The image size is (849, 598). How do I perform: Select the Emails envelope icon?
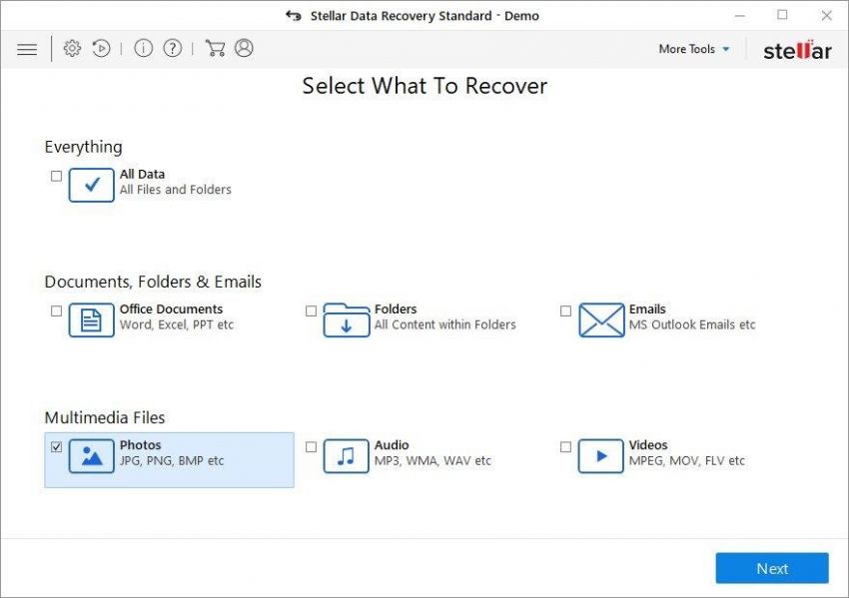(x=599, y=317)
